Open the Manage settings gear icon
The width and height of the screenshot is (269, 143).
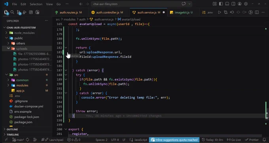click(246, 4)
